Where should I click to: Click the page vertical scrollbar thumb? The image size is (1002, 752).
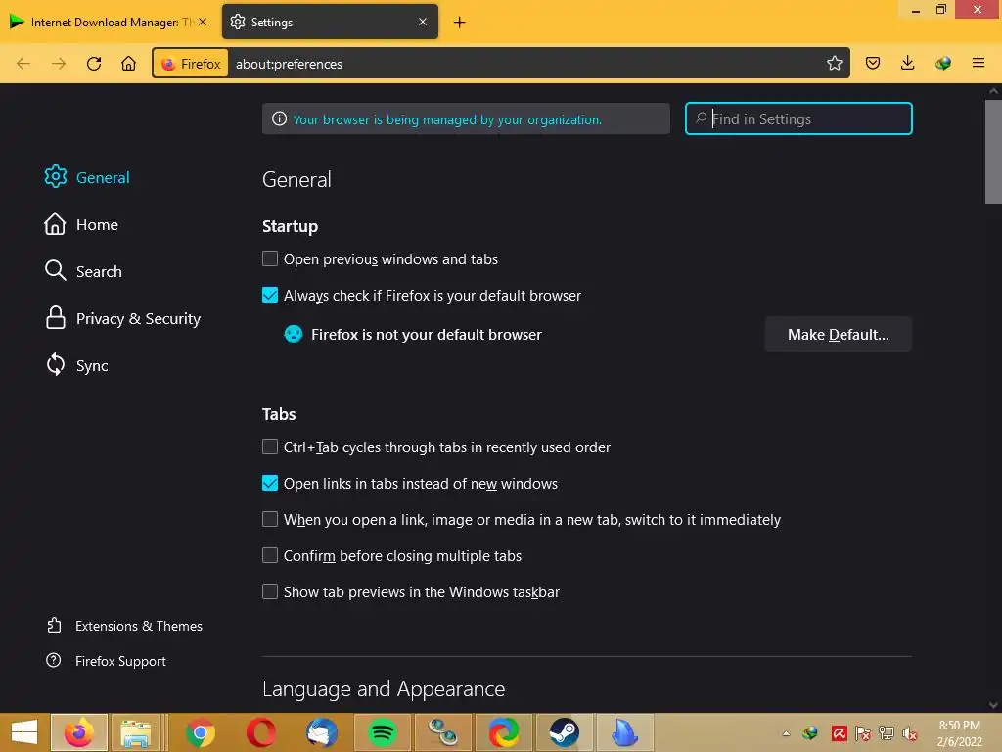(x=993, y=152)
